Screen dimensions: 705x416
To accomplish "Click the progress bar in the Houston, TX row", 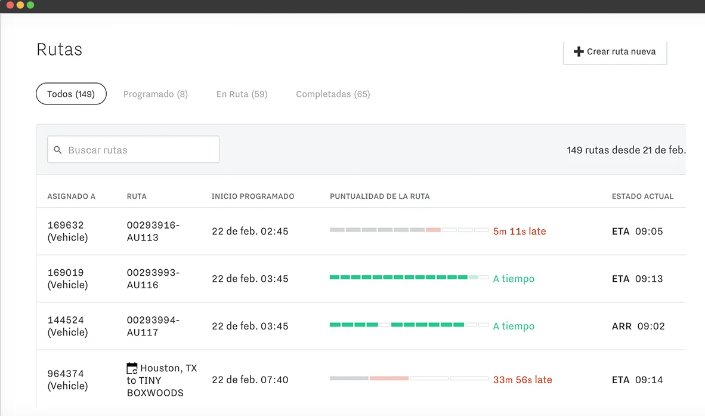I will [x=409, y=378].
